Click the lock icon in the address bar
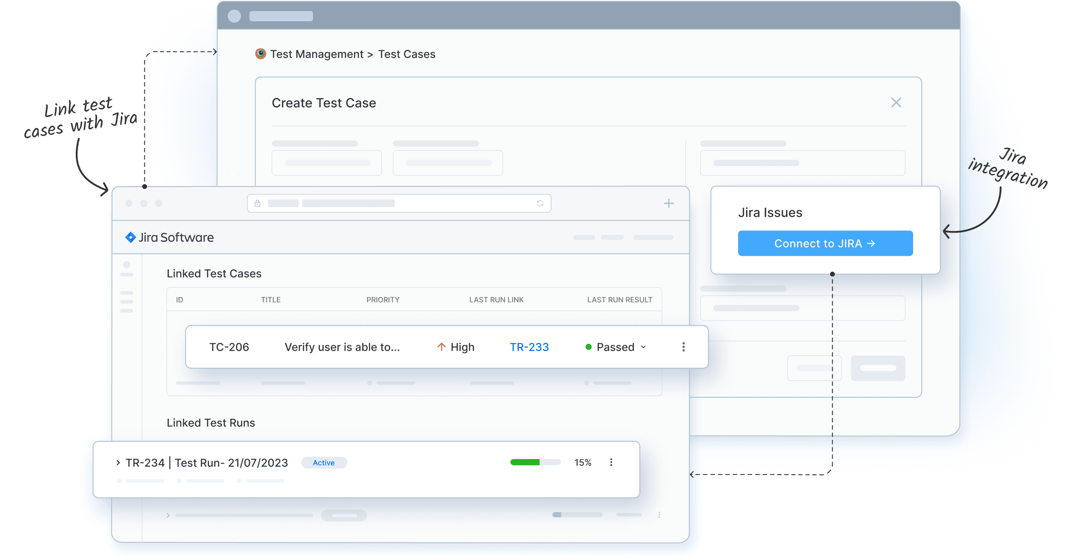Screen dimensions: 1071x557 (258, 203)
